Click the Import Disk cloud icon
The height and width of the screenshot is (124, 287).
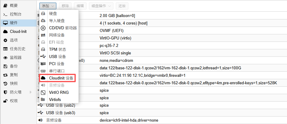pos(43,21)
